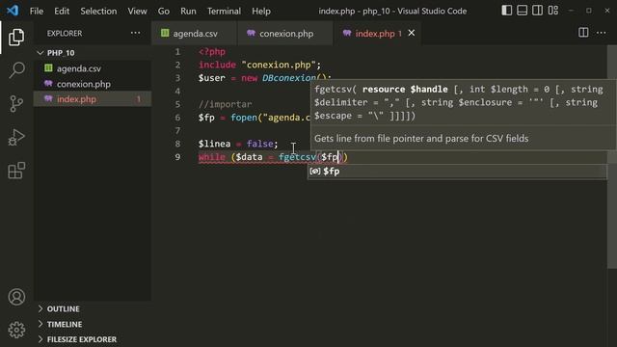
Task: Open the Accounts menu
Action: pos(16,297)
